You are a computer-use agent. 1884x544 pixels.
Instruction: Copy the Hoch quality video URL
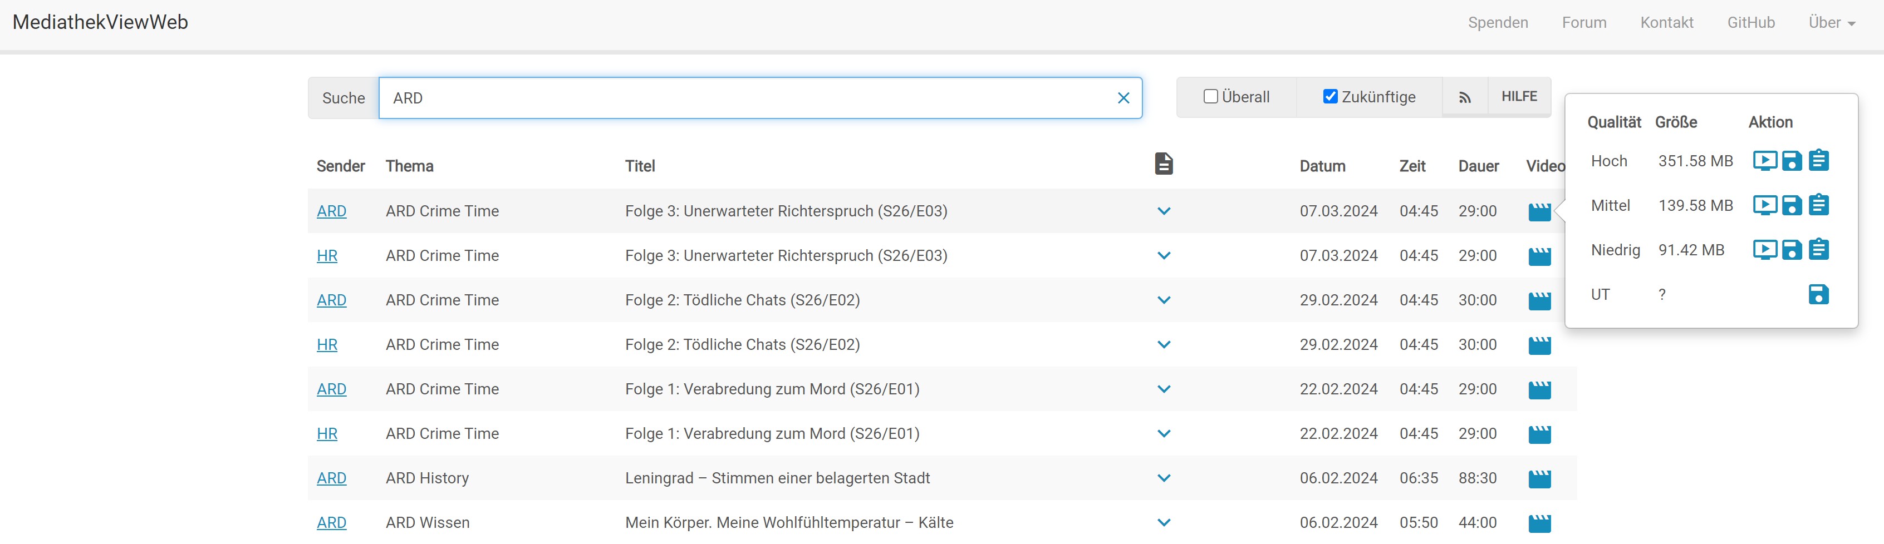1819,160
